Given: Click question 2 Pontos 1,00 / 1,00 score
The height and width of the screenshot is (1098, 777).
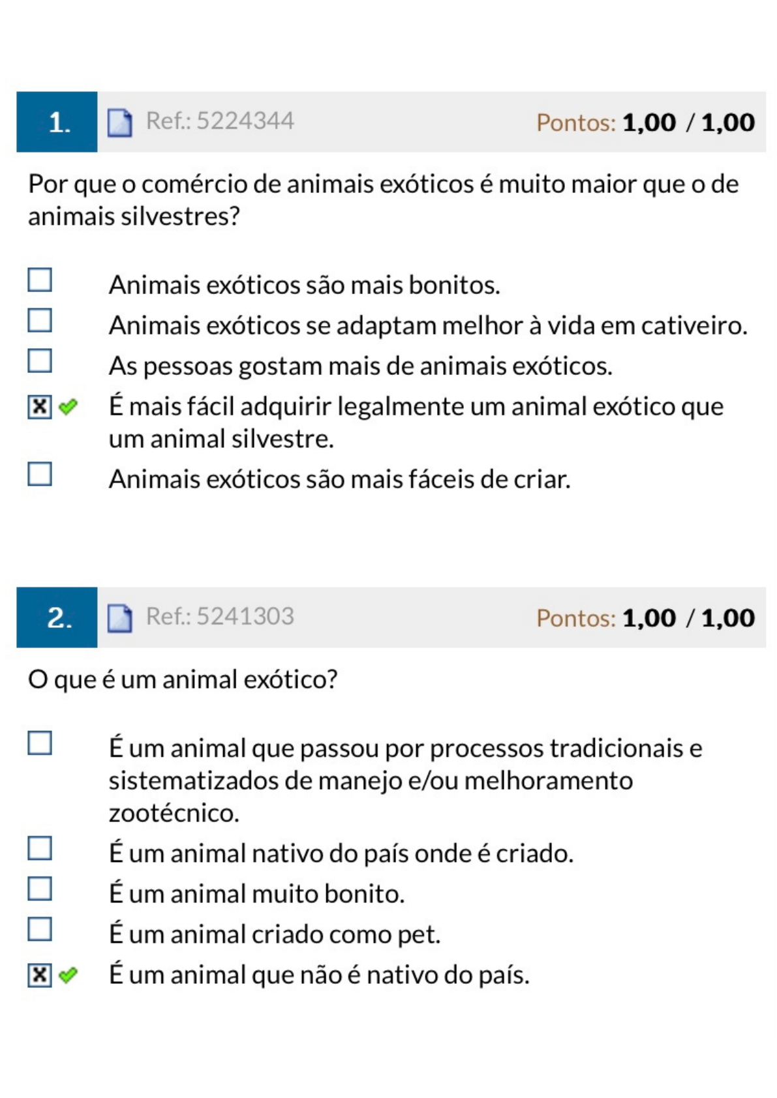Looking at the screenshot, I should (645, 618).
